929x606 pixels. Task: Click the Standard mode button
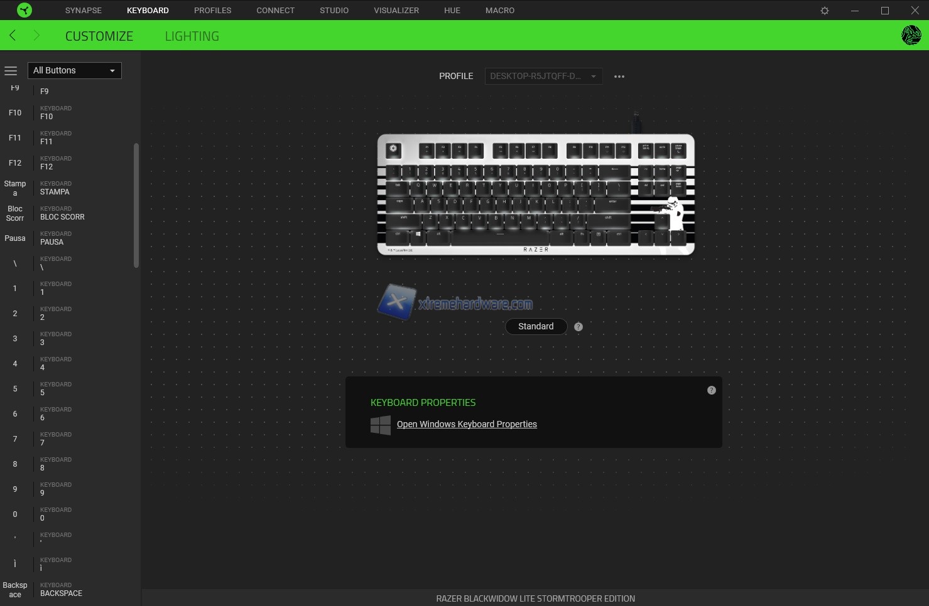[536, 327]
